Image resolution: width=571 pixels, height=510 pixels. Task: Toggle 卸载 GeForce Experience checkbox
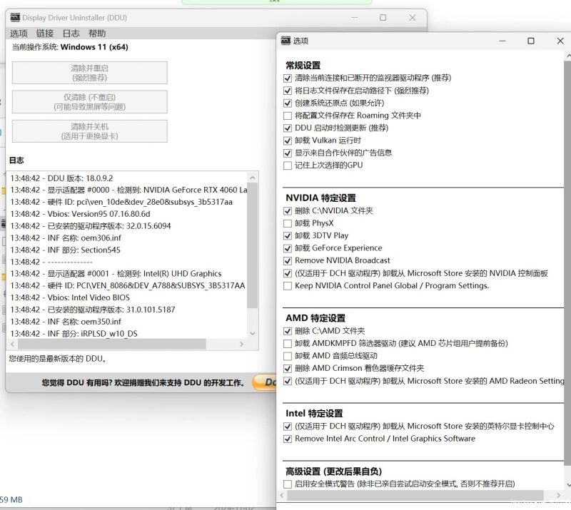[288, 249]
